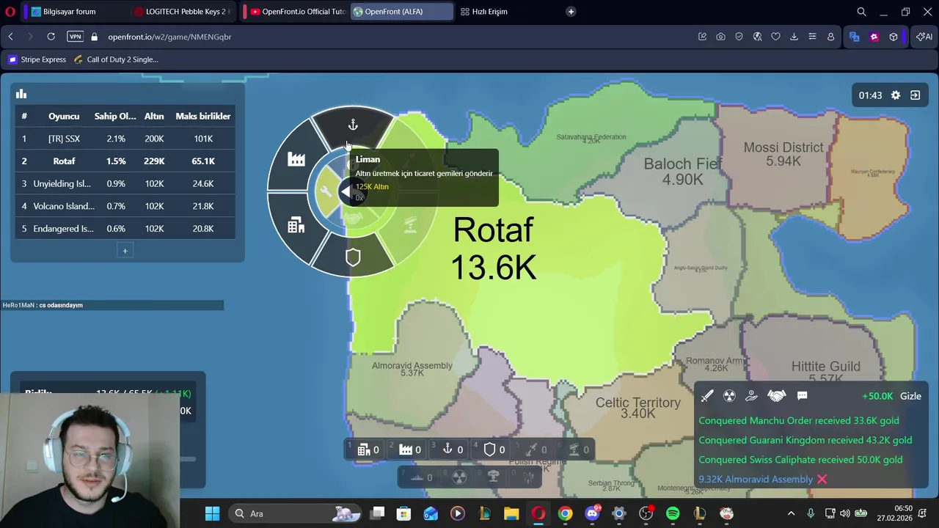
Task: Sort leaderboard by Sahip Ol... column
Action: (115, 116)
